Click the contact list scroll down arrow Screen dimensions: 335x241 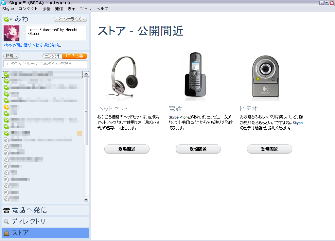86,199
